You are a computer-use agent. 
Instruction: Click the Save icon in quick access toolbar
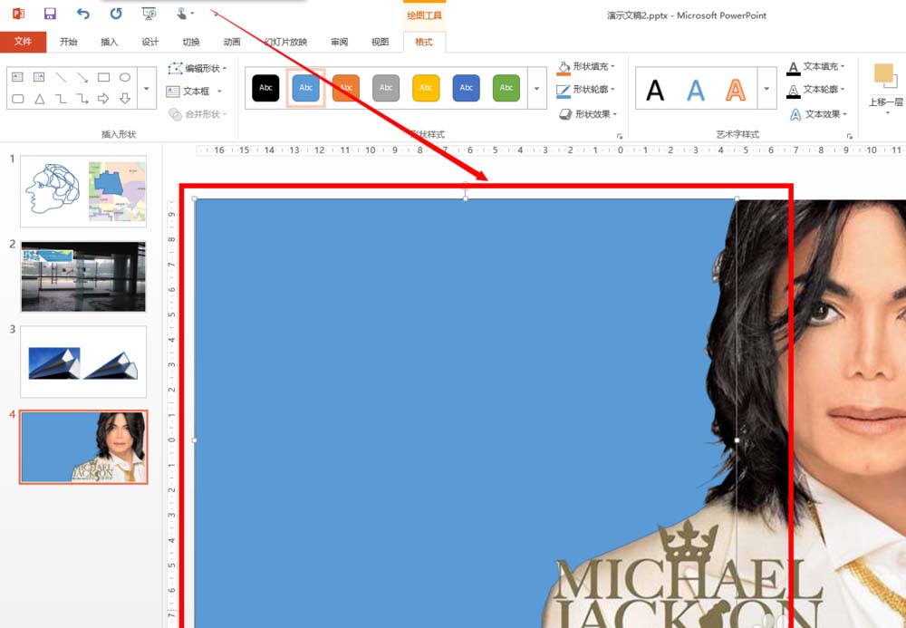point(50,14)
